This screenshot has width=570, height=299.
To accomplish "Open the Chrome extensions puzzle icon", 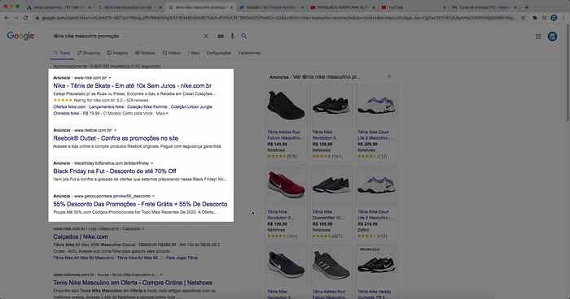I will (x=535, y=17).
